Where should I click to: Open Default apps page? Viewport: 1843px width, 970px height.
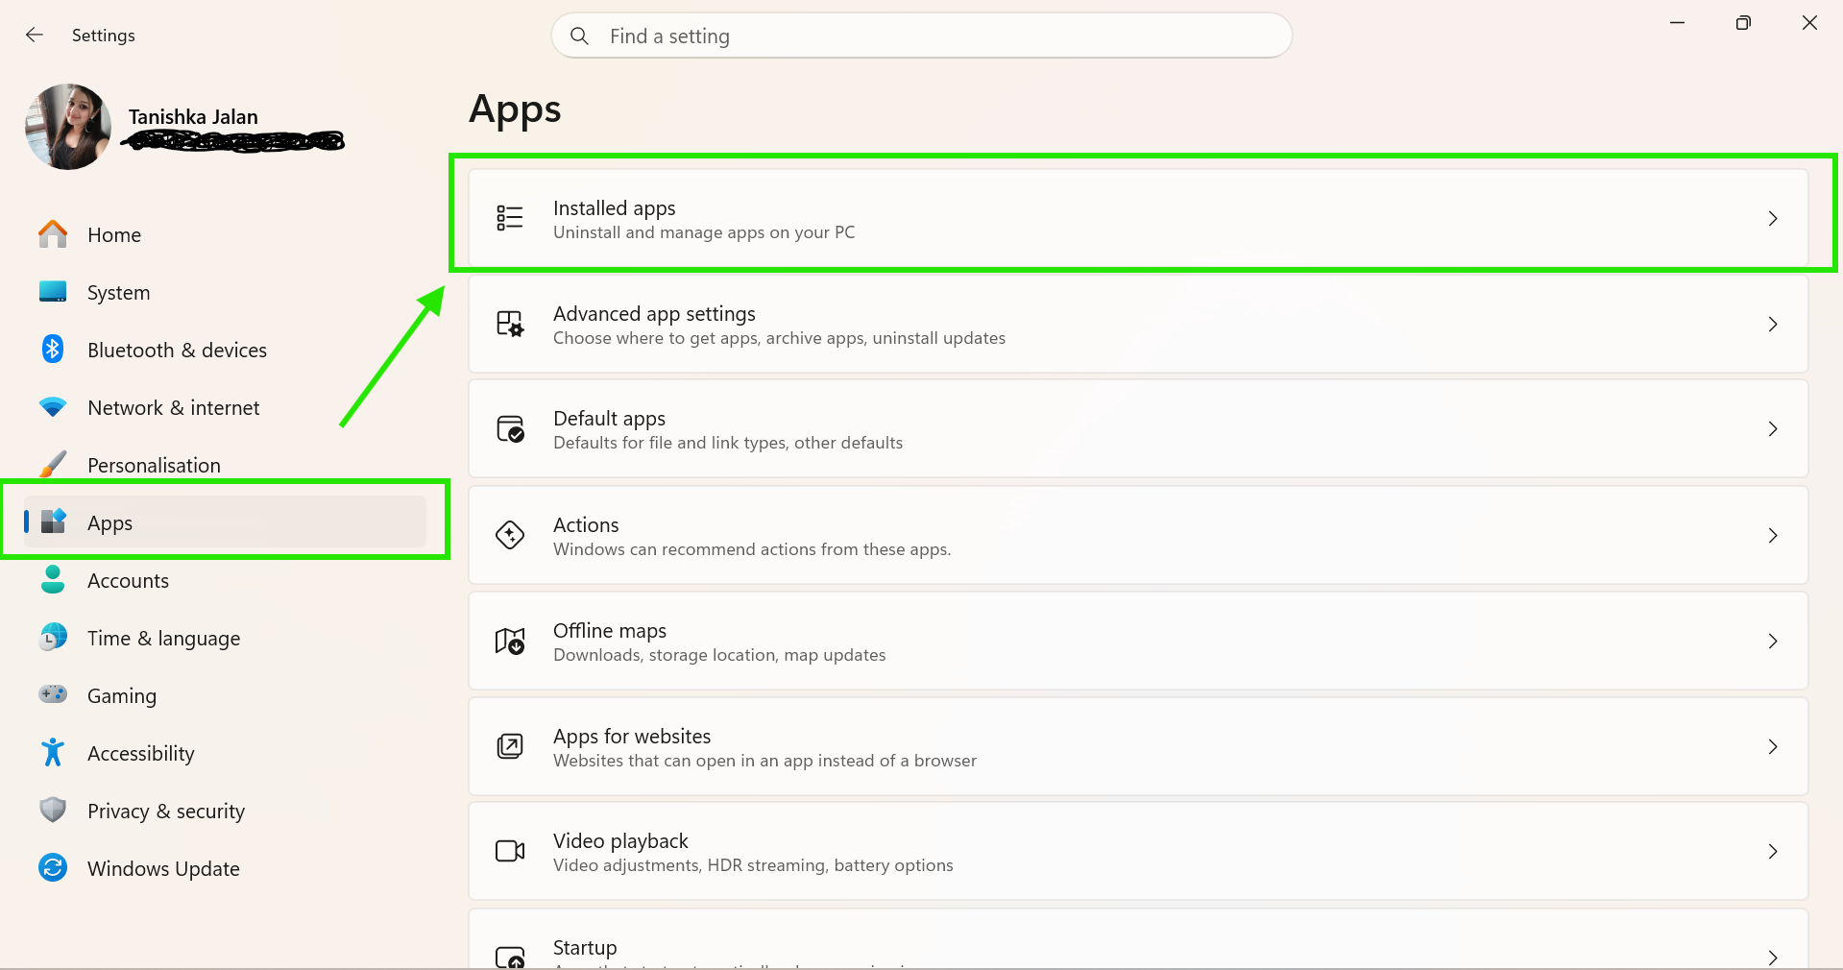(1138, 429)
